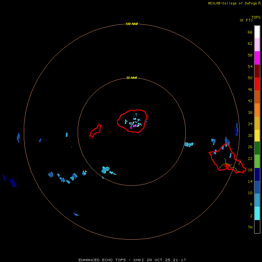Image resolution: width=262 pixels, height=262 pixels.
Task: Click the medium blue 10-14 kft legend swatch
Action: [x=257, y=187]
